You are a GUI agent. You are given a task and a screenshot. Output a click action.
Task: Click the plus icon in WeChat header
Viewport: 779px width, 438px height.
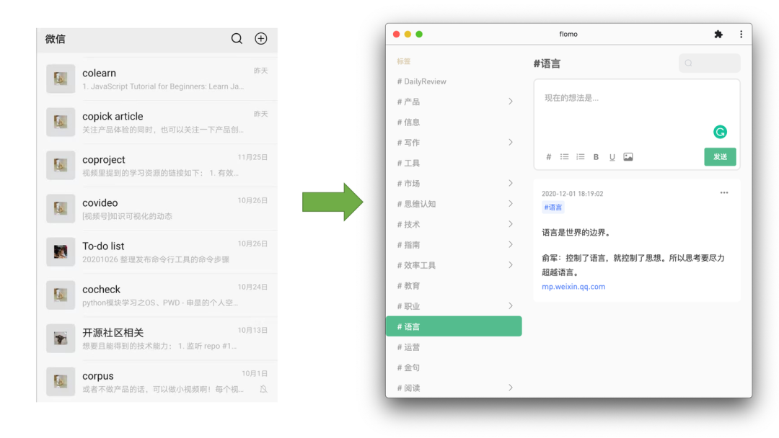tap(261, 39)
